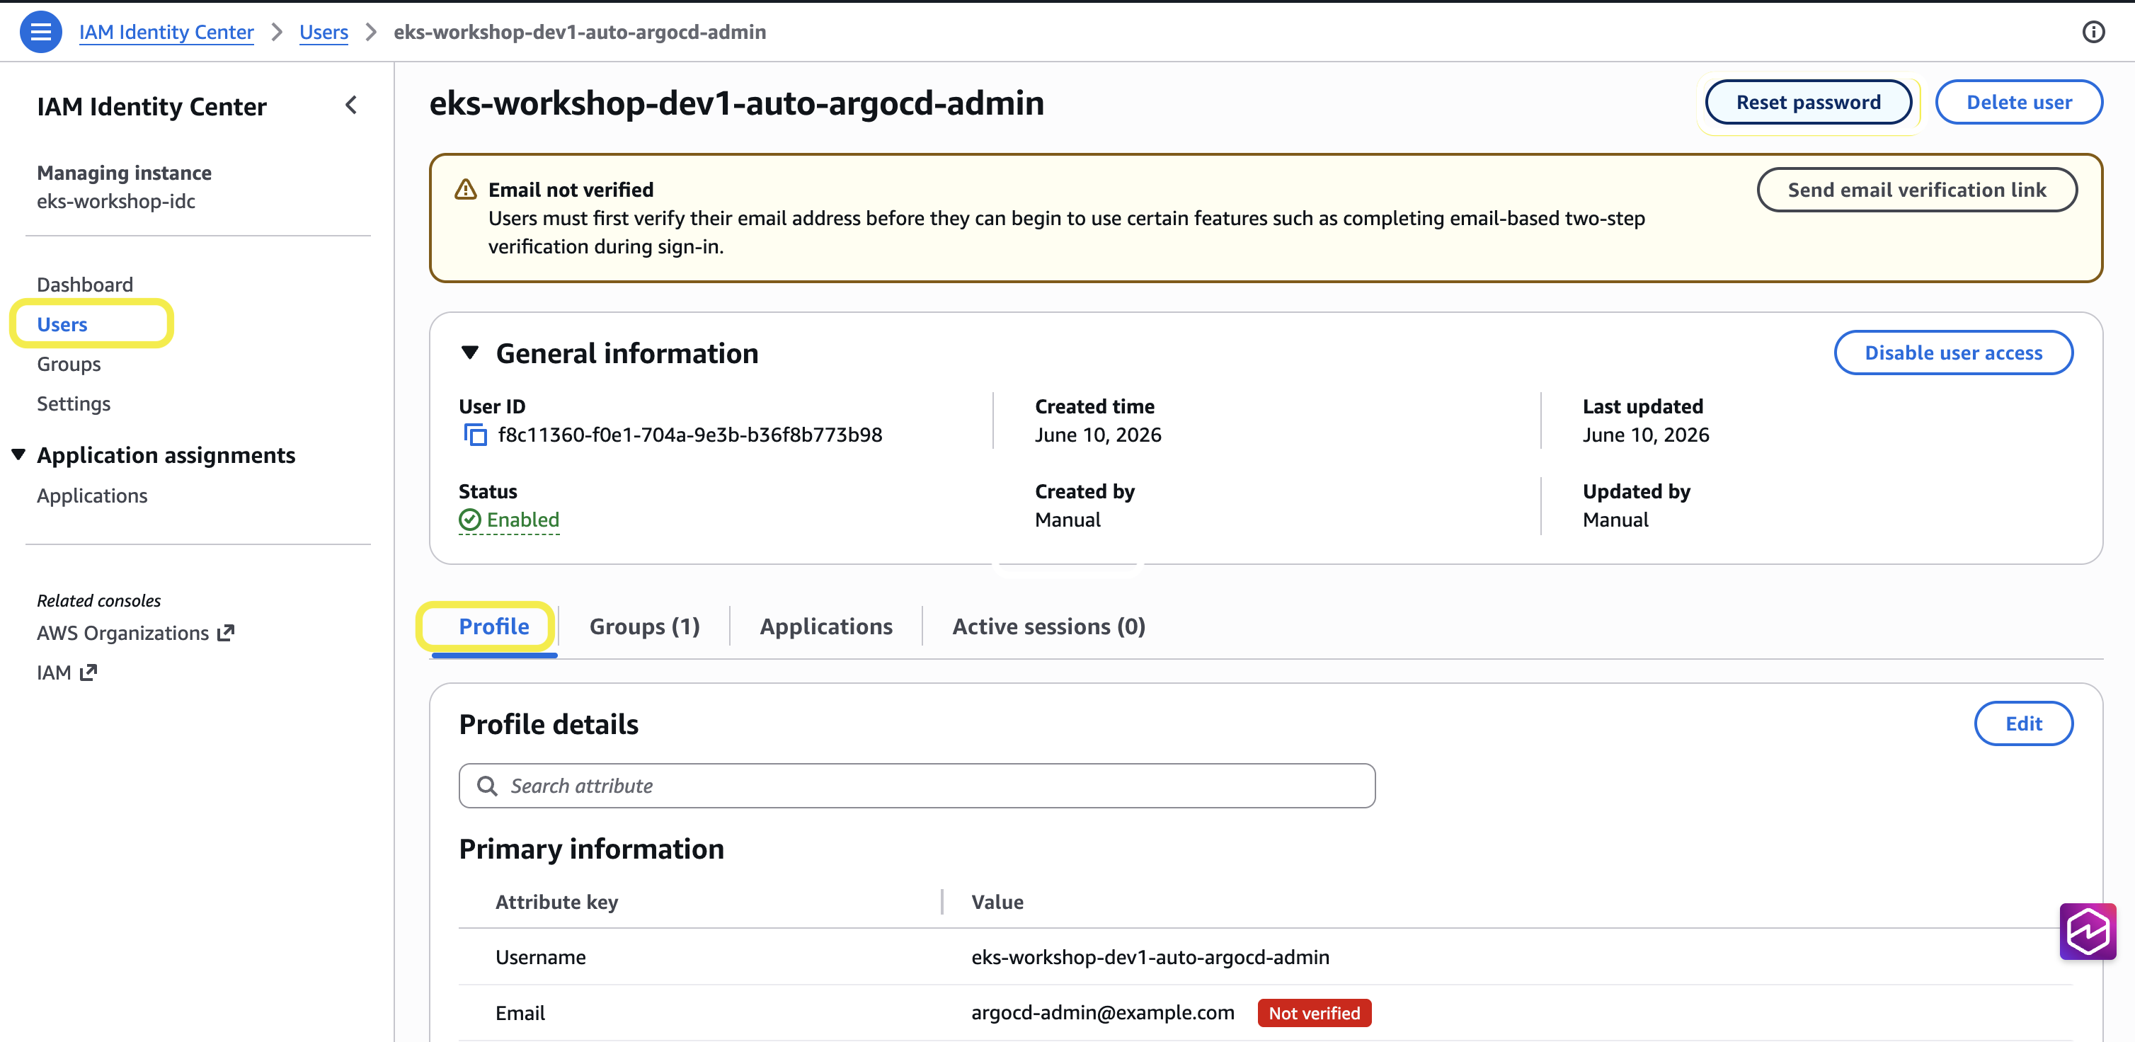Click the Not verified badge next to email

[x=1314, y=1013]
